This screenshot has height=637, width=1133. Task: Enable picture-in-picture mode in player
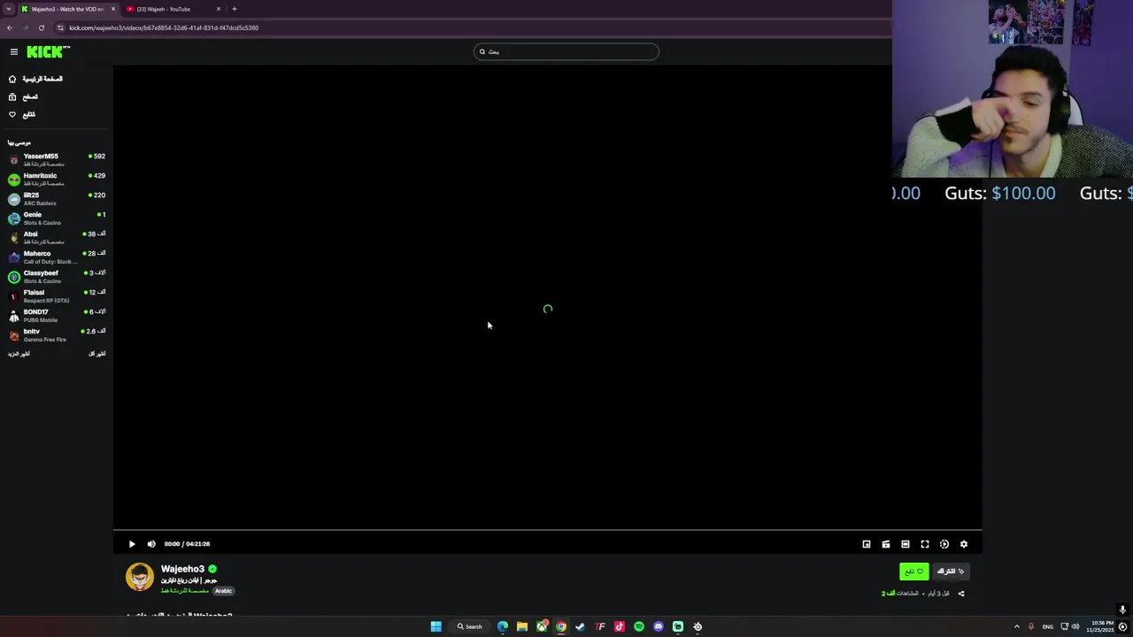coord(867,544)
